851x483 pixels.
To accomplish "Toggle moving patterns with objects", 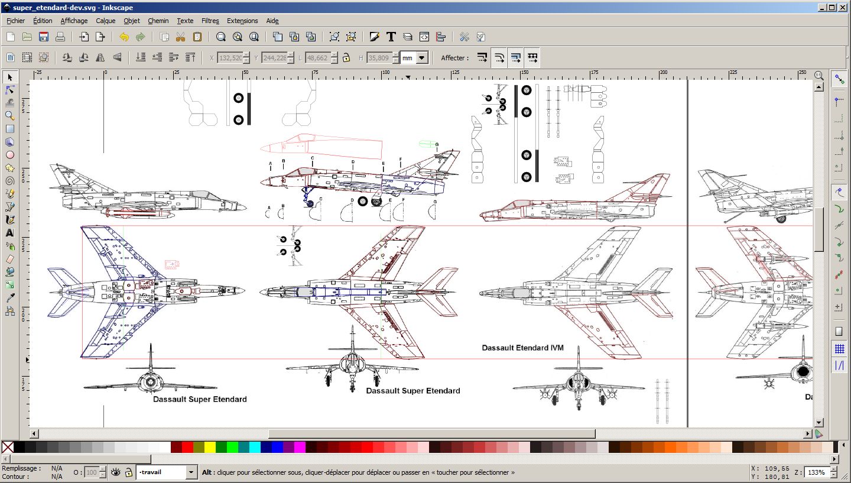I will 532,57.
